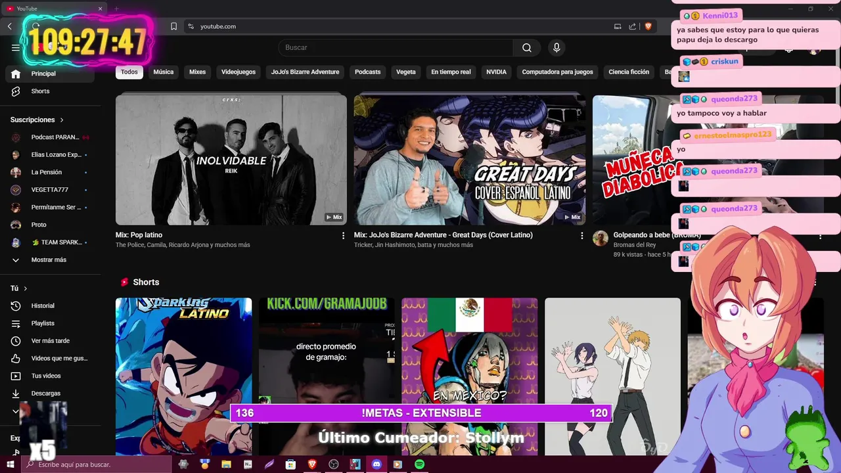Viewport: 841px width, 473px height.
Task: Open Brave Shields lion icon
Action: tap(648, 26)
